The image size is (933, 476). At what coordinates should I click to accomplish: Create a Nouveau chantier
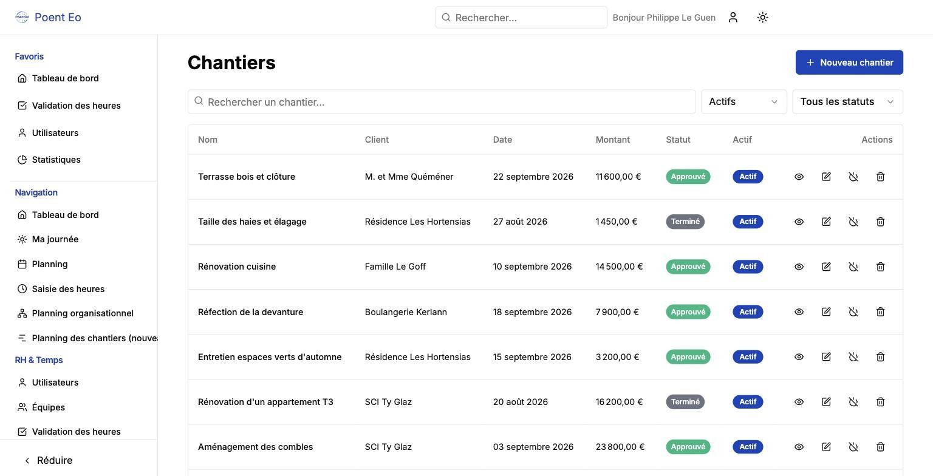849,63
